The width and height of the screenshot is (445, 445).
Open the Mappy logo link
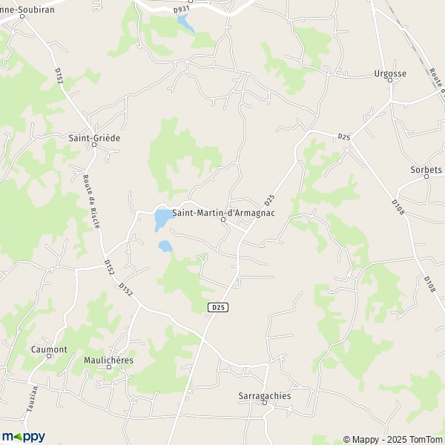(x=23, y=437)
